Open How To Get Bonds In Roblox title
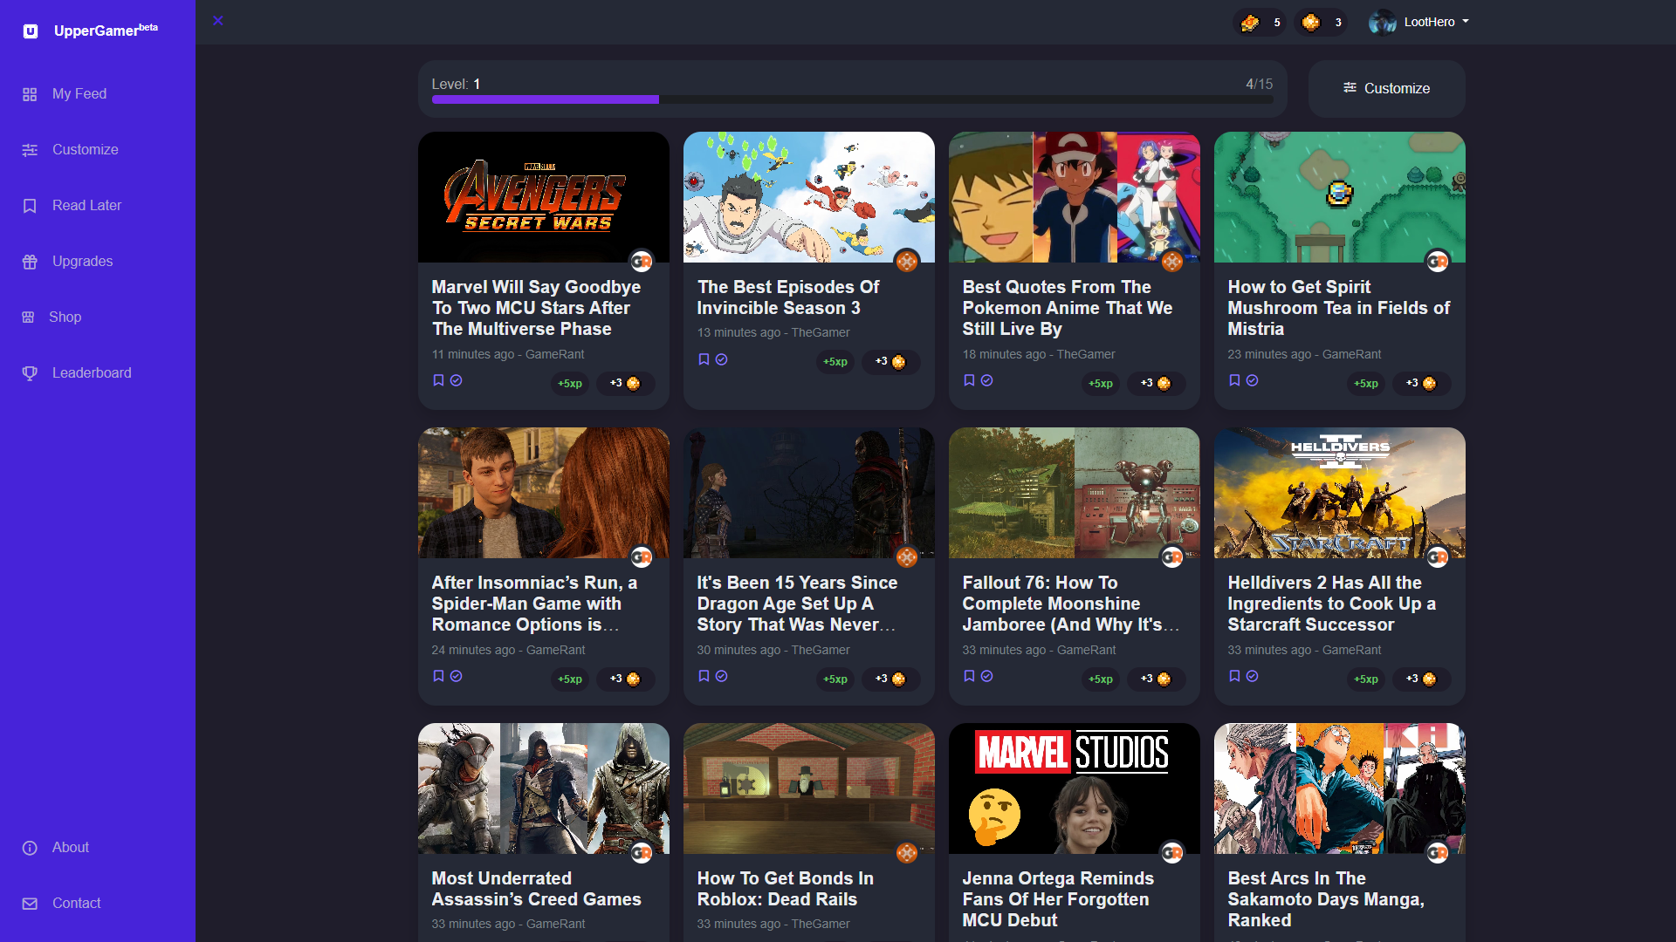This screenshot has height=942, width=1676. click(x=786, y=889)
